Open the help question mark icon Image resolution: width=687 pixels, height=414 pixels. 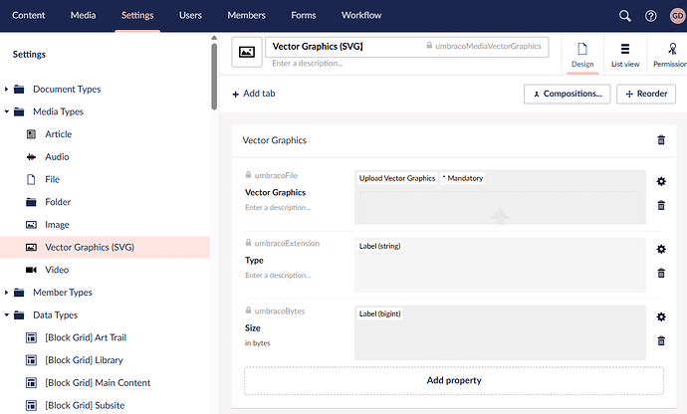pos(650,16)
